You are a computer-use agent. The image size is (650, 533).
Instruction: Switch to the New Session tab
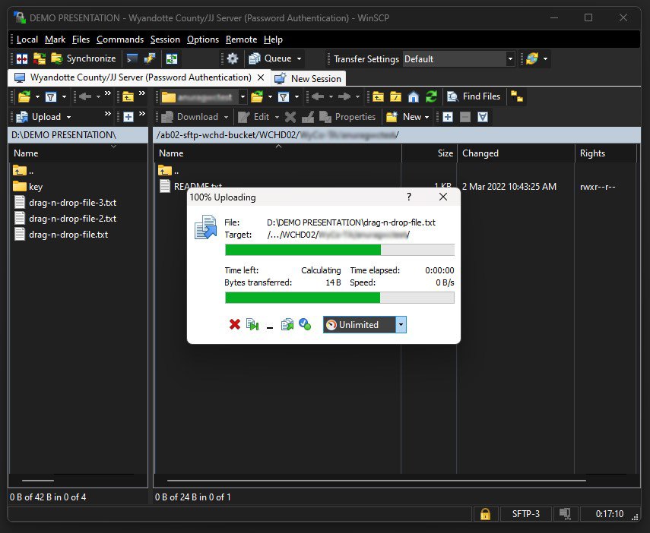pyautogui.click(x=308, y=79)
